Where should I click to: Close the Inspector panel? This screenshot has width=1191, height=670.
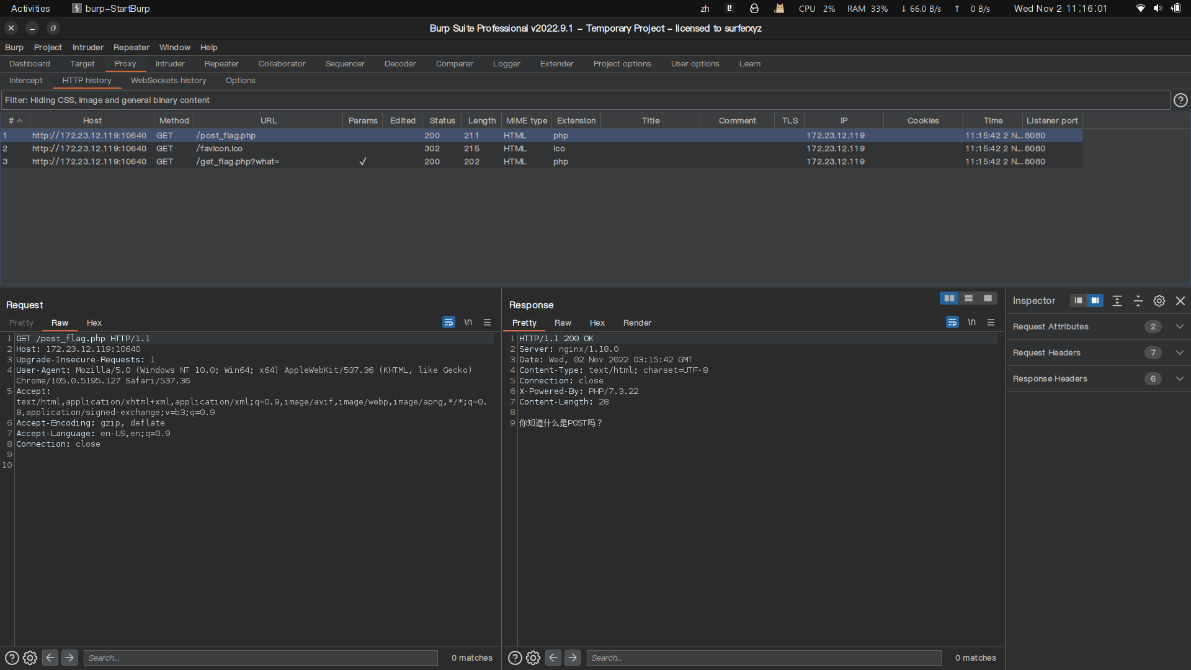1180,301
